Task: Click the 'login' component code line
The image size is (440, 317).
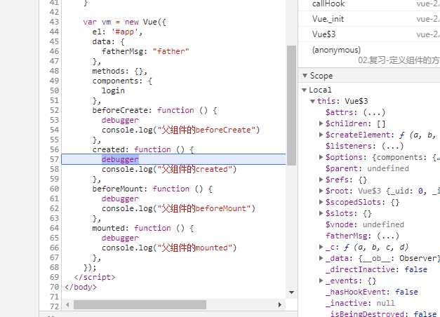Action: click(113, 90)
